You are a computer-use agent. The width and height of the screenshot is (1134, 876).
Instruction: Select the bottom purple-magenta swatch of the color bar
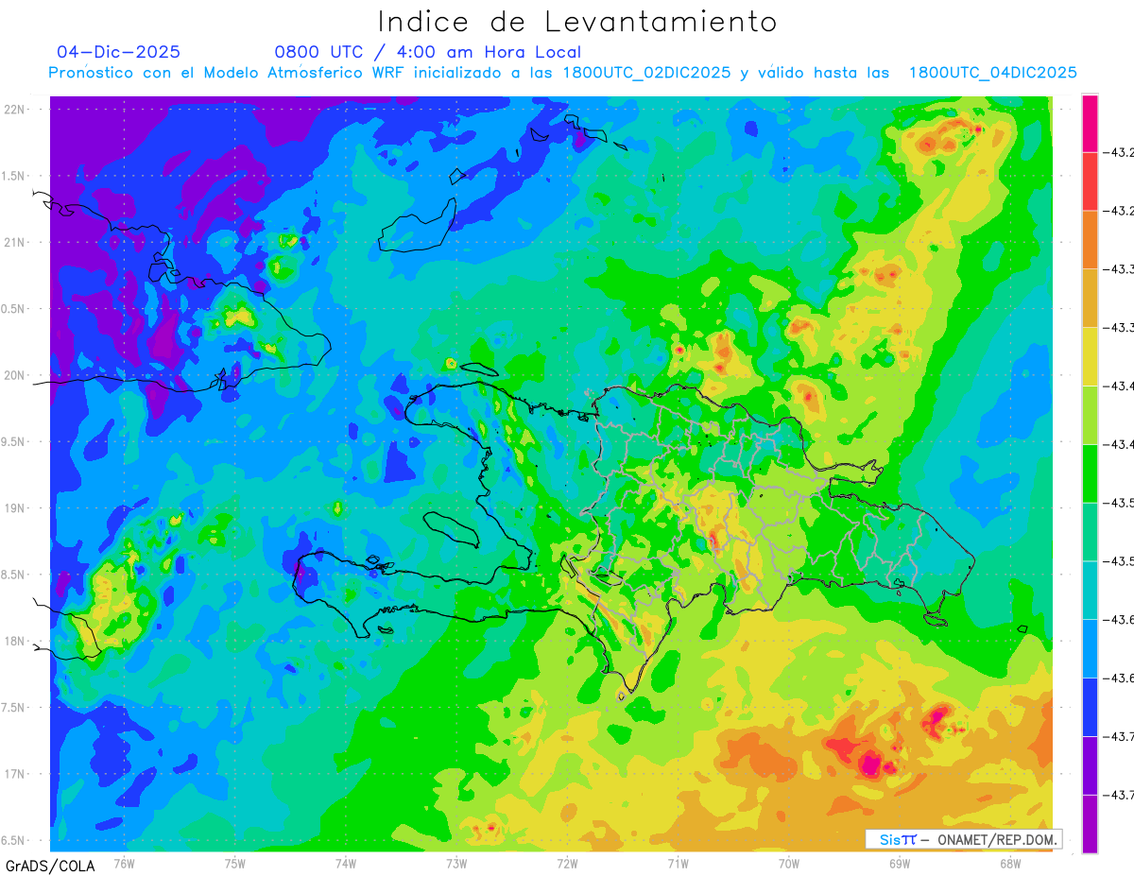pyautogui.click(x=1090, y=824)
